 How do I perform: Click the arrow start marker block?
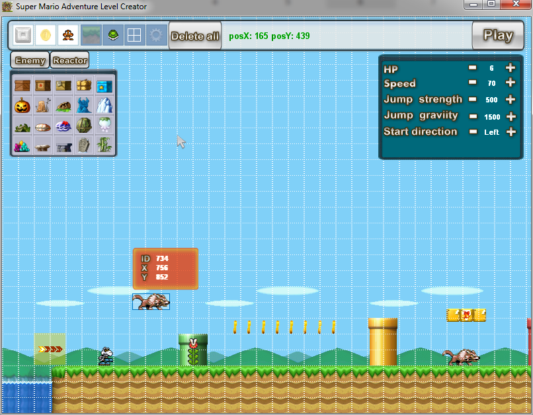click(x=50, y=349)
